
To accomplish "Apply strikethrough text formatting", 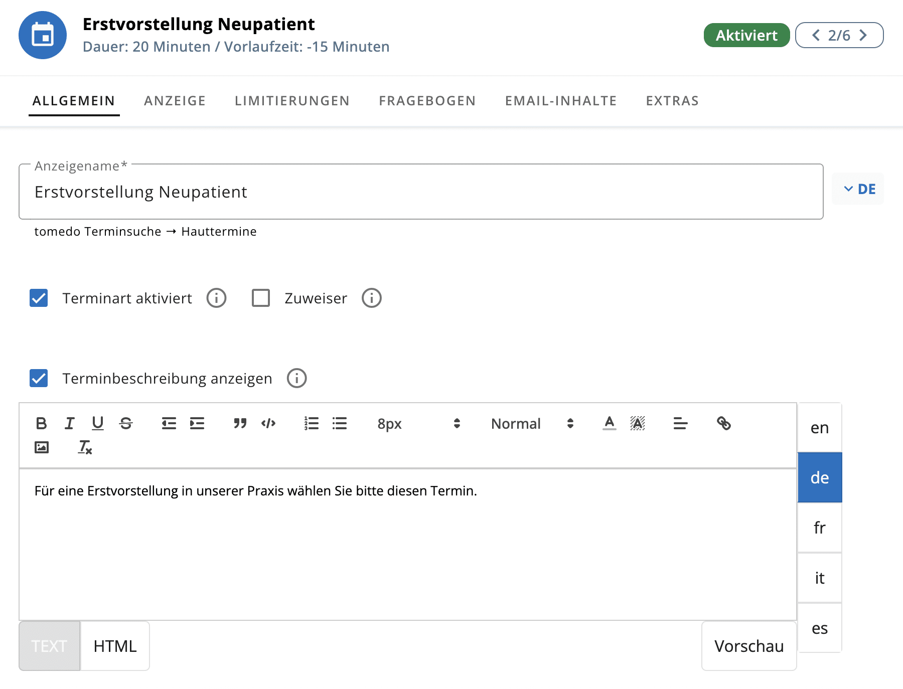I will click(126, 424).
